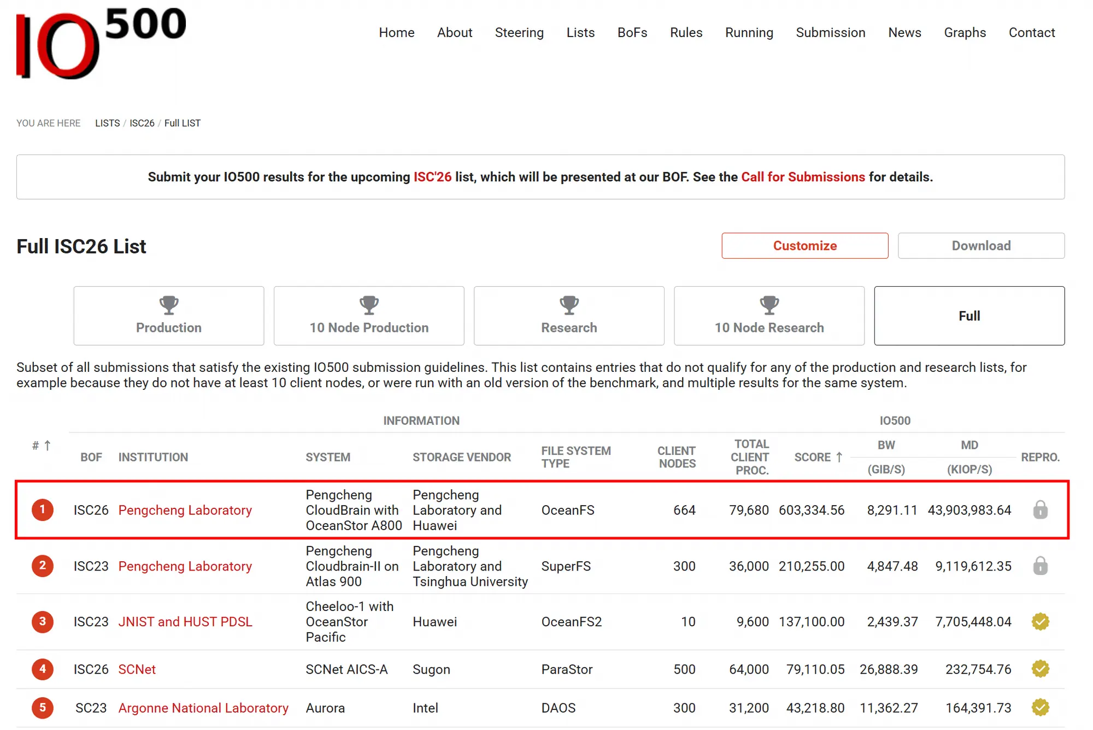Click rank 4 circle badge

[x=43, y=669]
